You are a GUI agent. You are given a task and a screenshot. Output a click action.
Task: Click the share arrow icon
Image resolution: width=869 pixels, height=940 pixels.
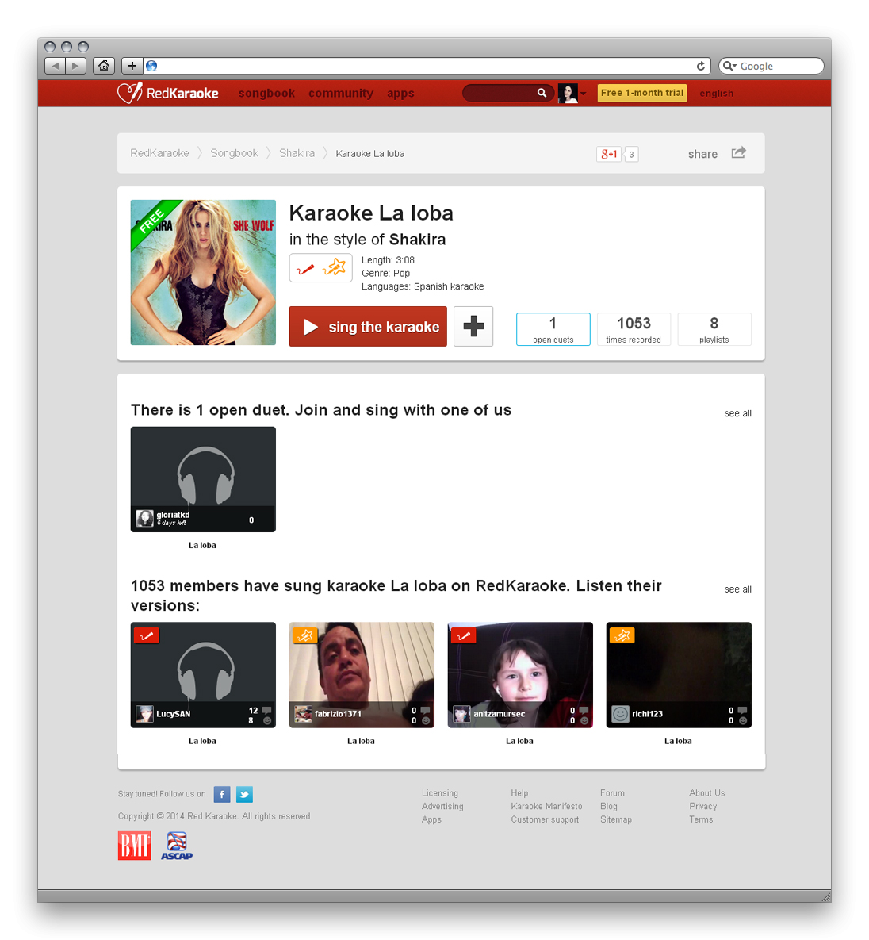(738, 153)
